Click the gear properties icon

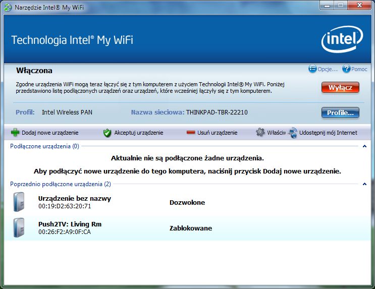coord(260,132)
